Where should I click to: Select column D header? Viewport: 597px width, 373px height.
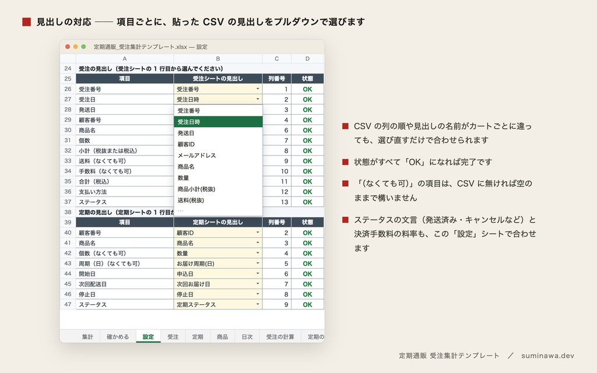click(x=307, y=59)
